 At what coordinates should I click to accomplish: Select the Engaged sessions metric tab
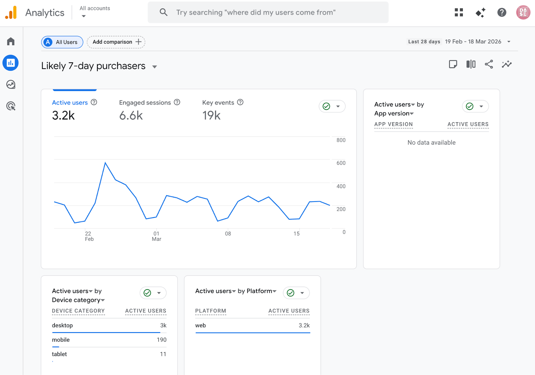pyautogui.click(x=145, y=103)
